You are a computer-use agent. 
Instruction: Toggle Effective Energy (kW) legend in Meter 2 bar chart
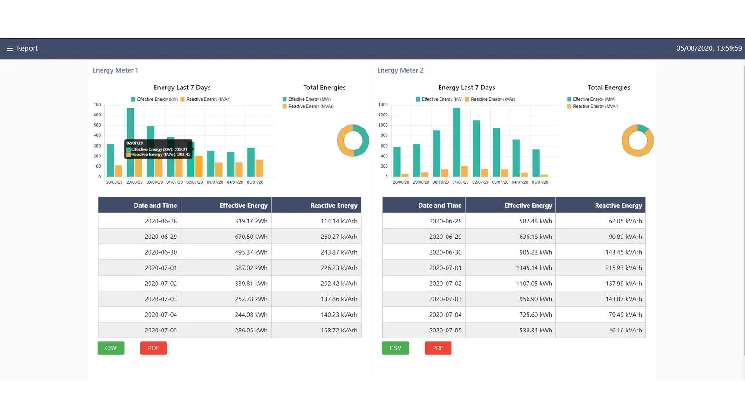coord(439,99)
